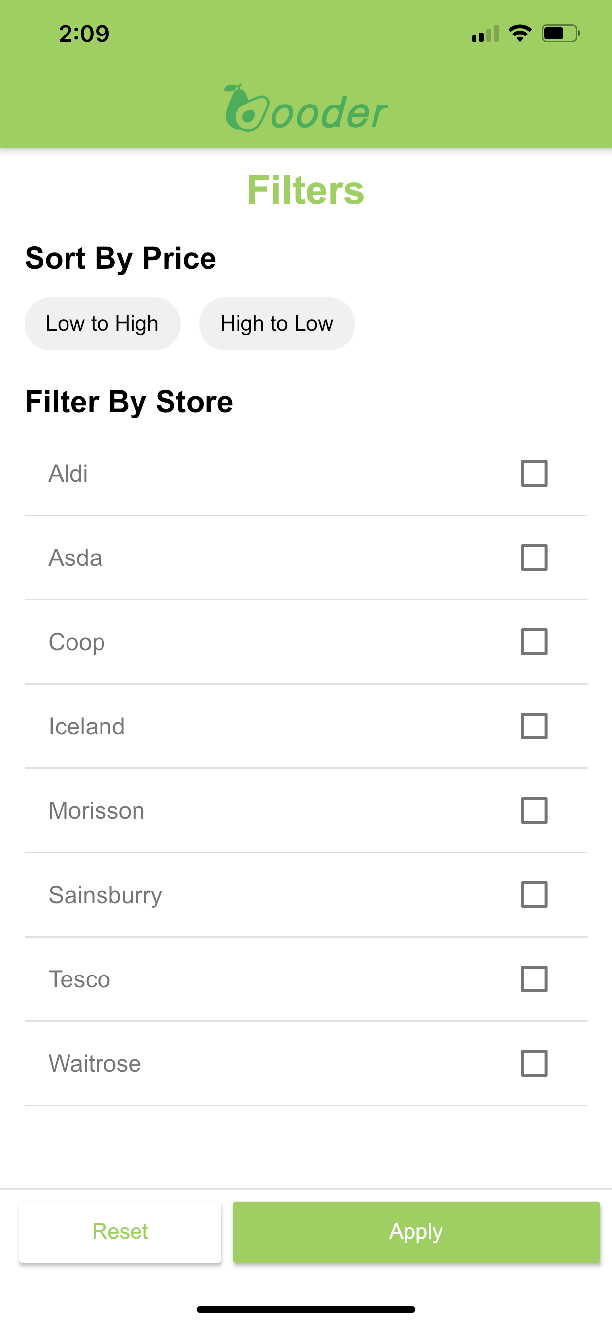Tap the clock time in status bar
This screenshot has width=612, height=1325.
click(84, 34)
